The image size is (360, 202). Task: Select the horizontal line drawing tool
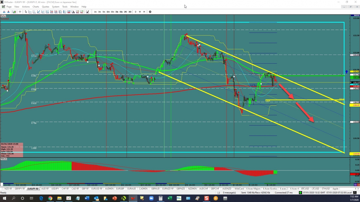point(30,12)
